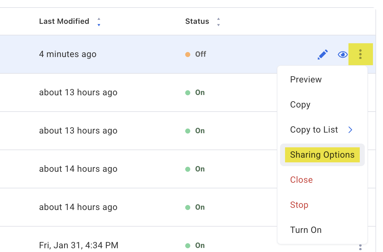
Task: Click the On label for the 13-hours row
Action: click(x=200, y=92)
